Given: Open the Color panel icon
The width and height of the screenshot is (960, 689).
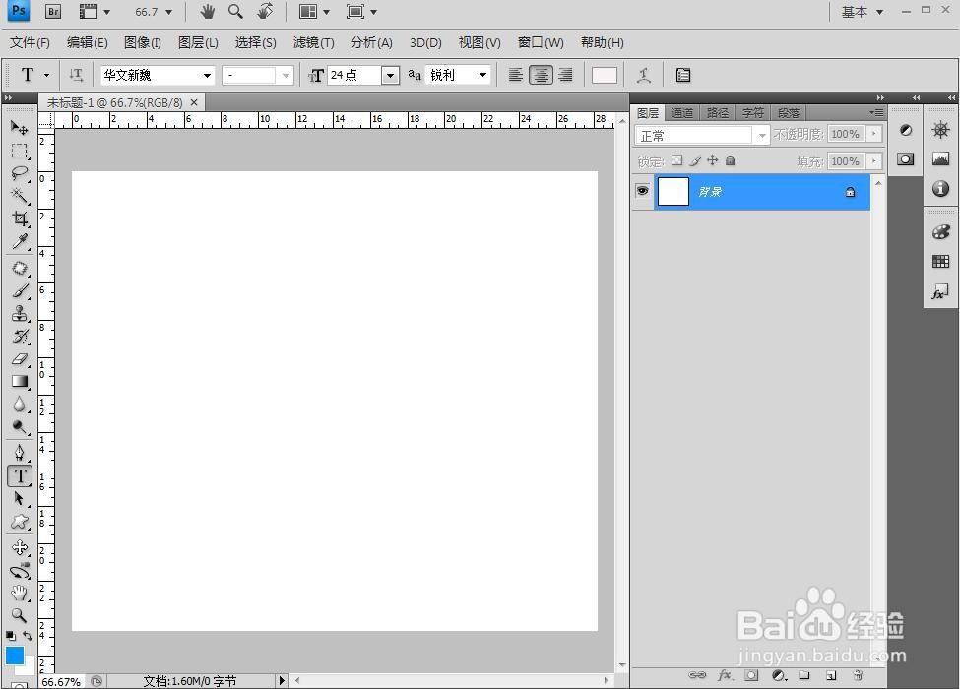Looking at the screenshot, I should [x=941, y=232].
